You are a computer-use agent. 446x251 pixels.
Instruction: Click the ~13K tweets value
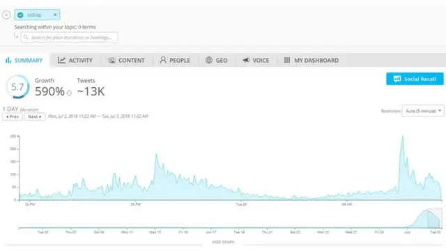click(91, 91)
